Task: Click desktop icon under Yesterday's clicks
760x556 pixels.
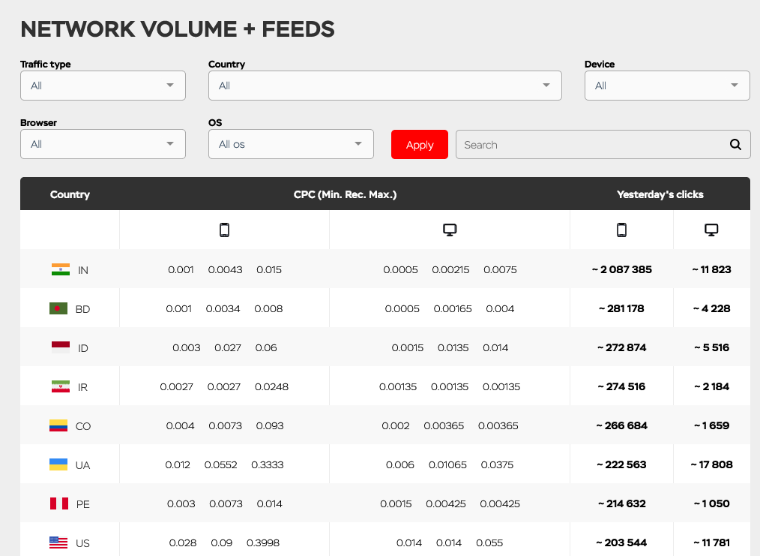Action: click(712, 230)
